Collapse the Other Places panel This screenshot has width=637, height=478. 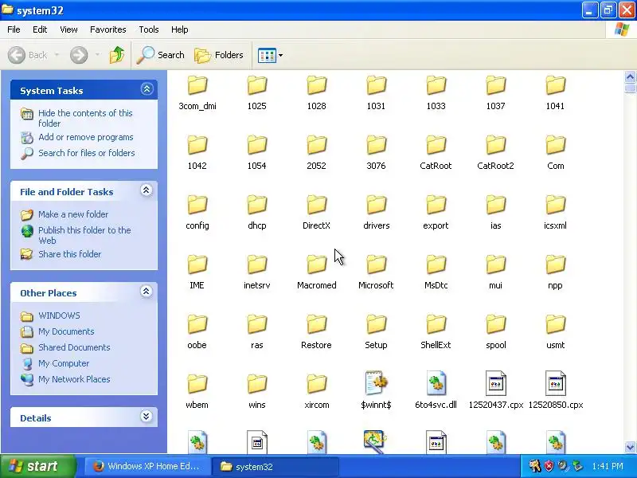coord(147,292)
